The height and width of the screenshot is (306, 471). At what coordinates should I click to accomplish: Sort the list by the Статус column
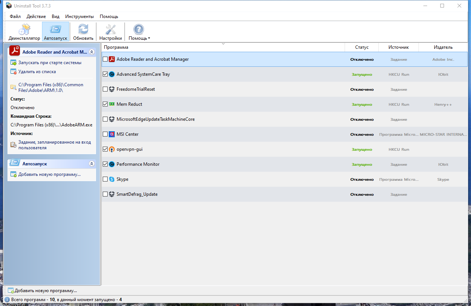(362, 47)
